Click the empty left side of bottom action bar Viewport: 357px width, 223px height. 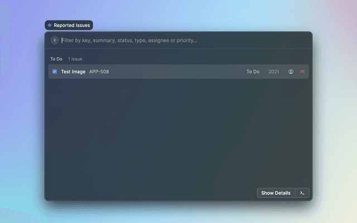pos(139,193)
